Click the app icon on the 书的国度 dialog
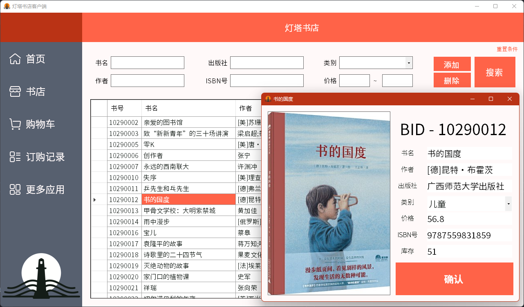The image size is (524, 307). coord(269,99)
